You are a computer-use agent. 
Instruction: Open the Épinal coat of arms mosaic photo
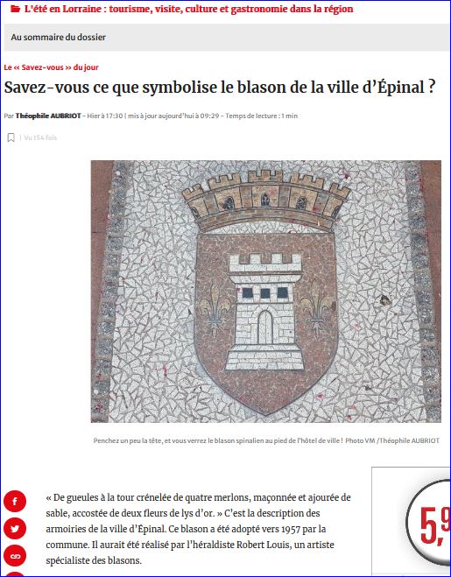(x=266, y=292)
